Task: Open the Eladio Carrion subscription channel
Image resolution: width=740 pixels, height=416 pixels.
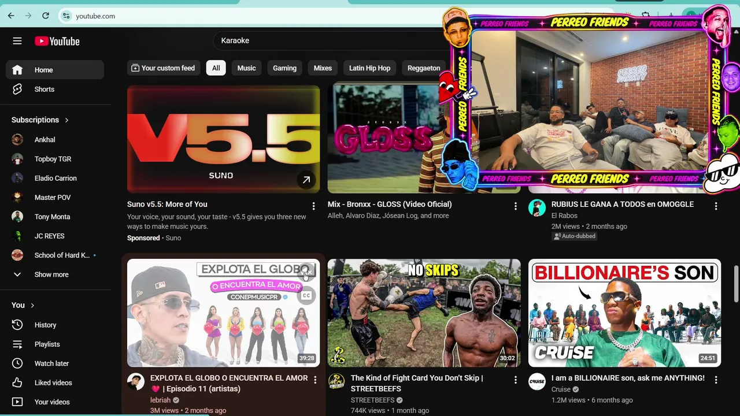Action: pyautogui.click(x=55, y=178)
